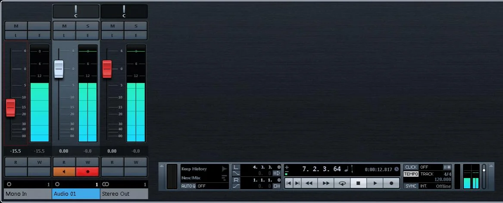Image resolution: width=503 pixels, height=203 pixels.
Task: Enable Read automation (R) on Audio 01
Action: tap(64, 162)
